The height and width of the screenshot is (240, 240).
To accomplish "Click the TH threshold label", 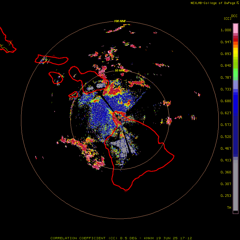I will click(229, 208).
